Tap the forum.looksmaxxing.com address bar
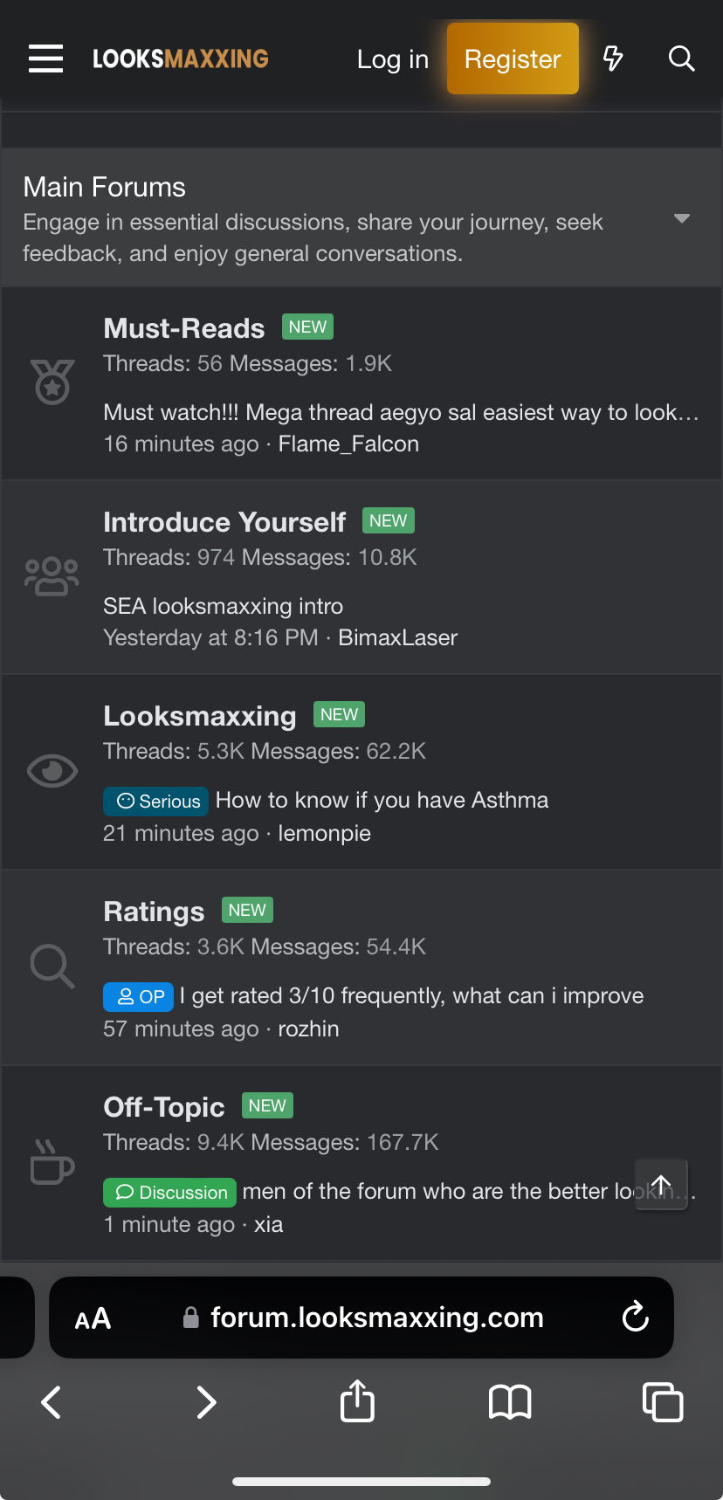The image size is (723, 1500). [x=376, y=1318]
